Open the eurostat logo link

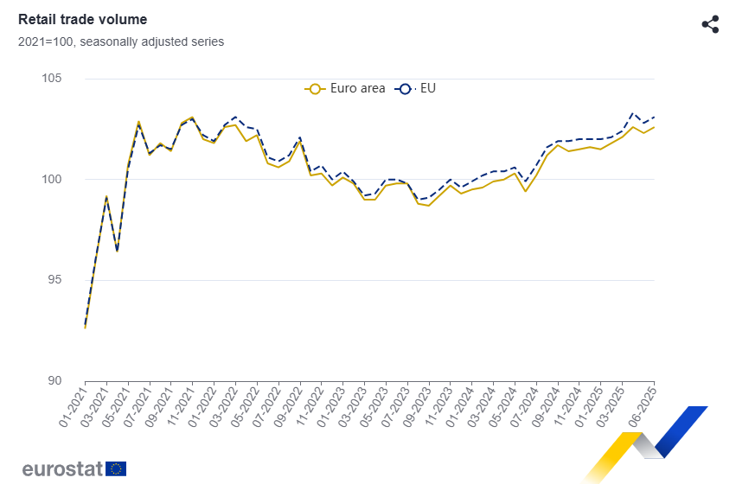(74, 468)
